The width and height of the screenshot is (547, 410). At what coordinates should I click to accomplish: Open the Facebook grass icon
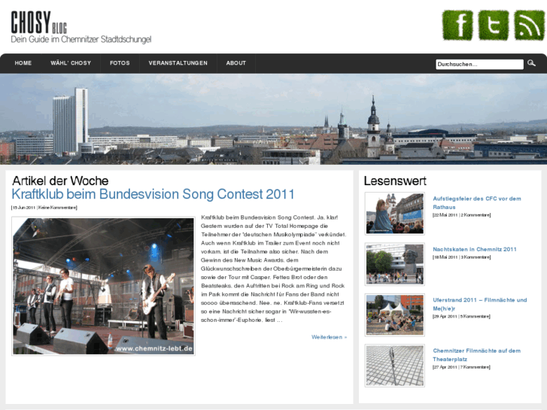(x=457, y=25)
